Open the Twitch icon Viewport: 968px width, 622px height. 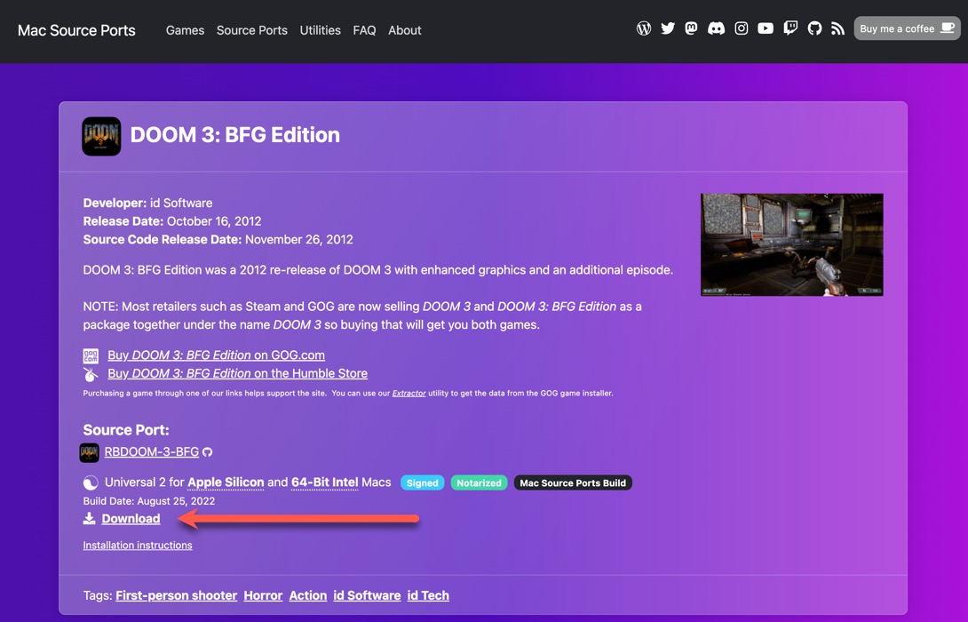click(x=789, y=28)
